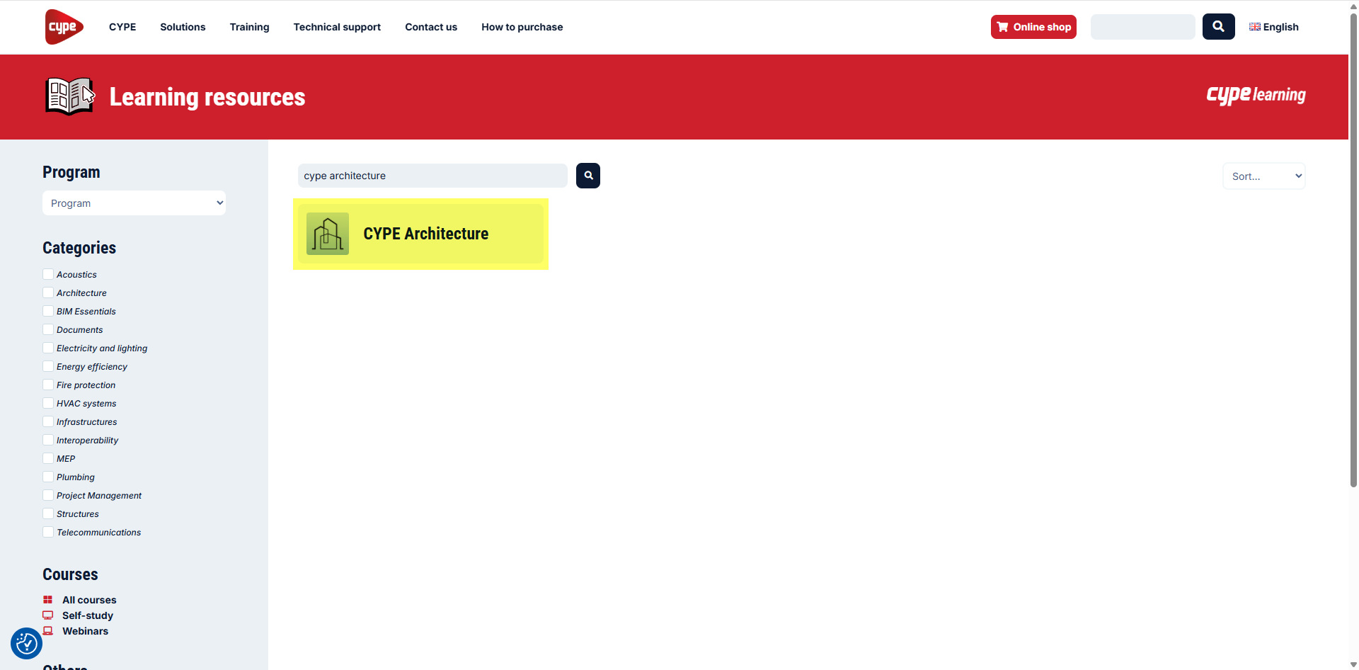1359x670 pixels.
Task: Enable the Acoustics category checkbox
Action: [x=48, y=274]
